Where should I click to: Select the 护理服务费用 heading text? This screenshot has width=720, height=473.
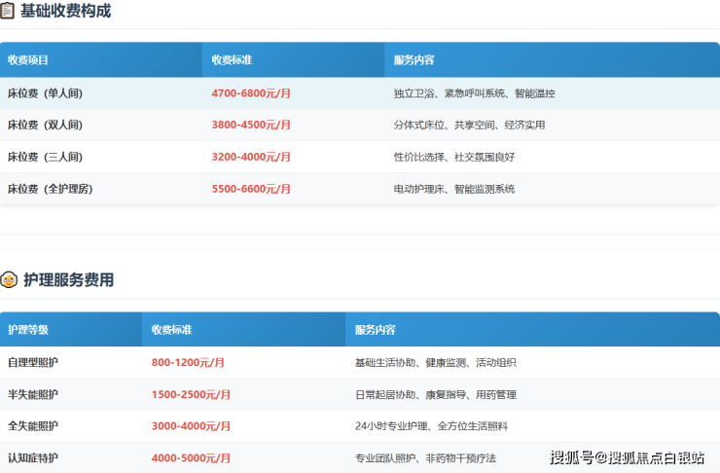point(69,279)
